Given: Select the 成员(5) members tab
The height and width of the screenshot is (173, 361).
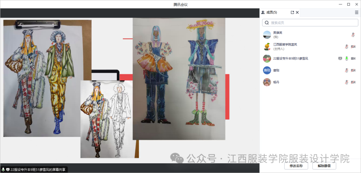Looking at the screenshot, I should pyautogui.click(x=269, y=12).
